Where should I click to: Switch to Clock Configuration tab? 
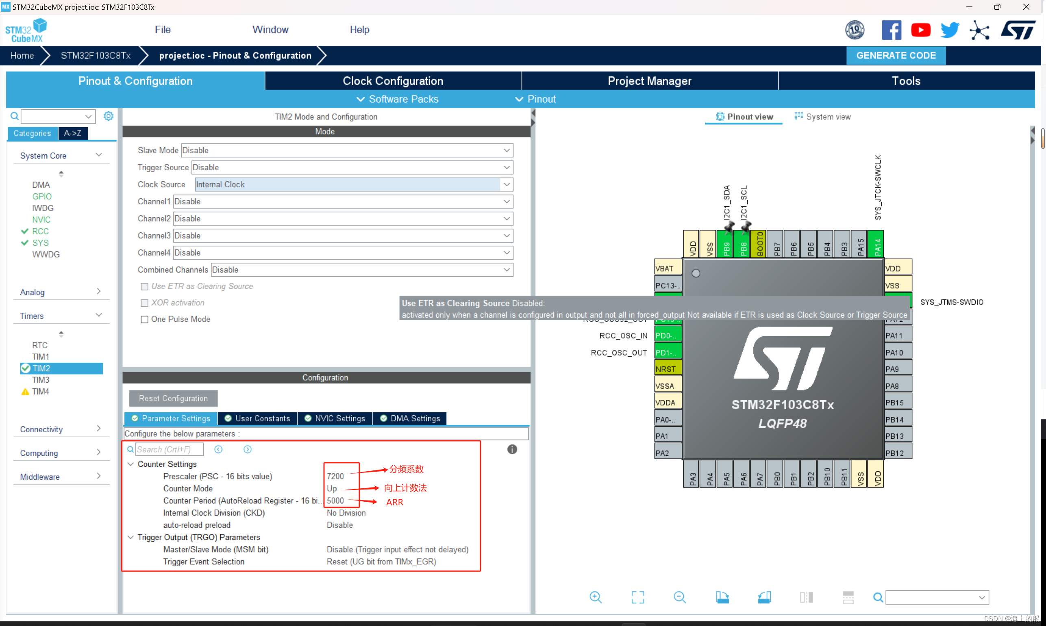pyautogui.click(x=393, y=81)
